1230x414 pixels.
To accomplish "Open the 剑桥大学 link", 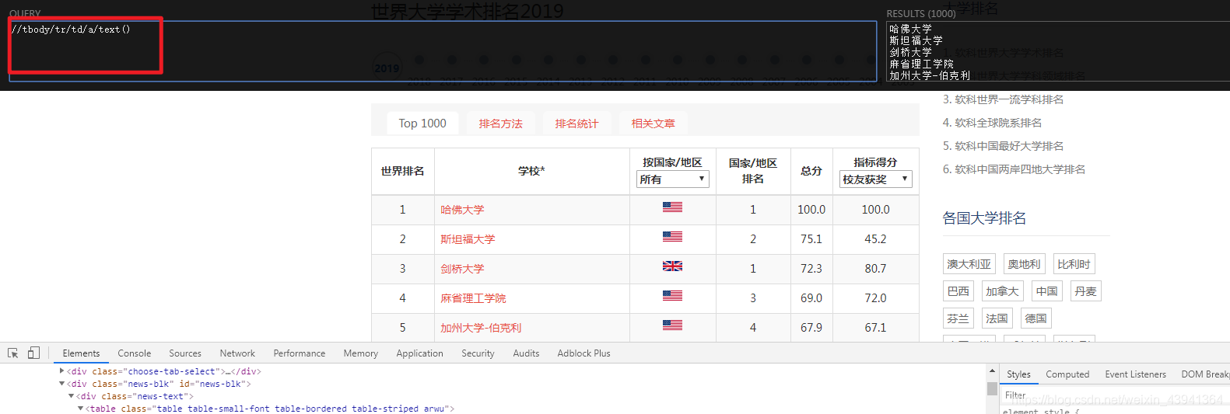I will point(462,269).
